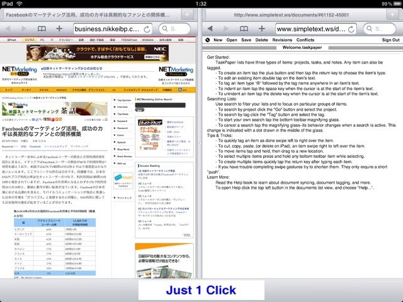Viewport: 403px width, 302px height.
Task: Click the SimpleText logo icon
Action: click(208, 40)
